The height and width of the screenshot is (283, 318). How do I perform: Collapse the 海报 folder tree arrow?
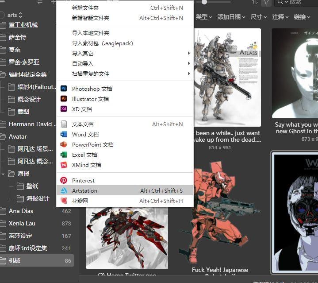pos(3,174)
